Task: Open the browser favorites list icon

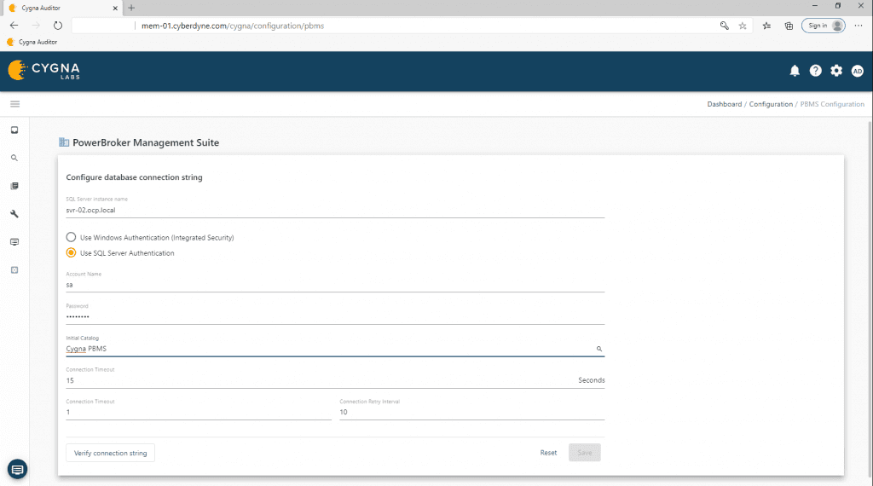Action: click(766, 26)
